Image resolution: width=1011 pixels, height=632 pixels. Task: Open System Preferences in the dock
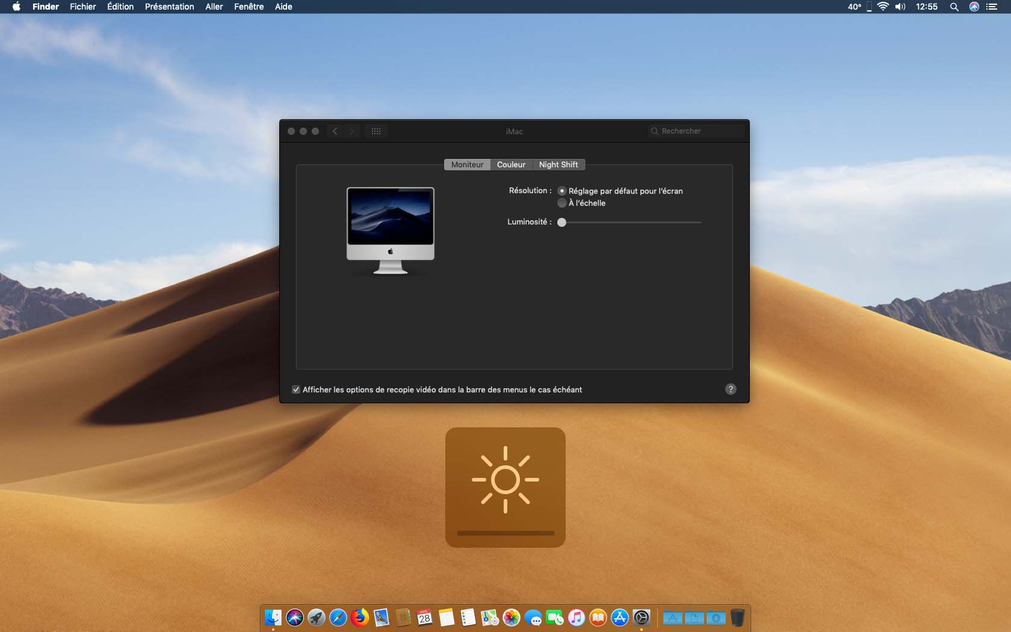pos(642,618)
